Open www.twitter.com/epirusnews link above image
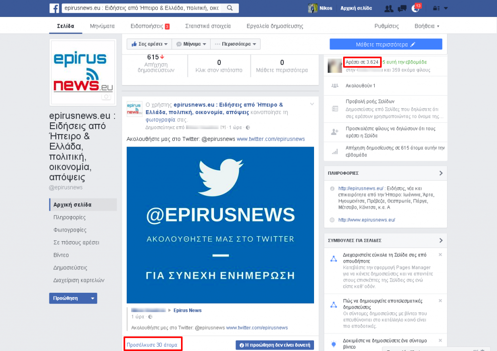Viewport: 497px width, 351px height. click(x=271, y=139)
